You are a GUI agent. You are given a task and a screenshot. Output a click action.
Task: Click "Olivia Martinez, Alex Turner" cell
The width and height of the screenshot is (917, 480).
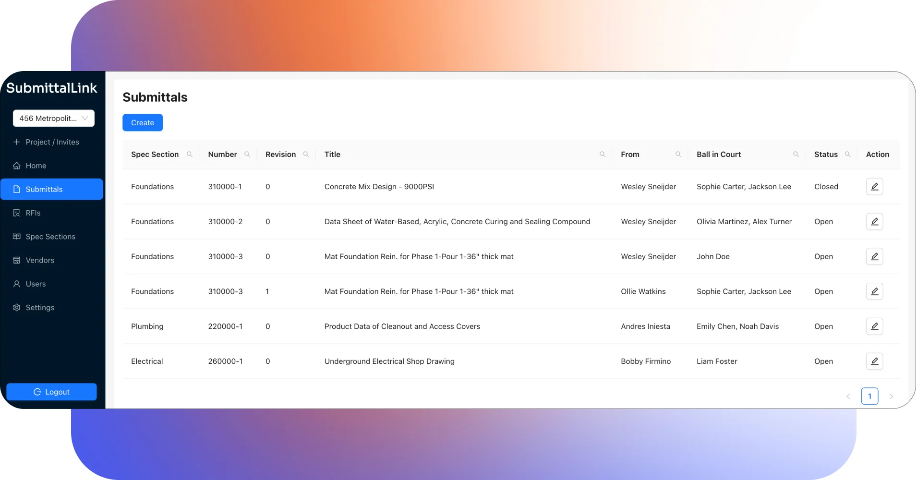tap(744, 222)
